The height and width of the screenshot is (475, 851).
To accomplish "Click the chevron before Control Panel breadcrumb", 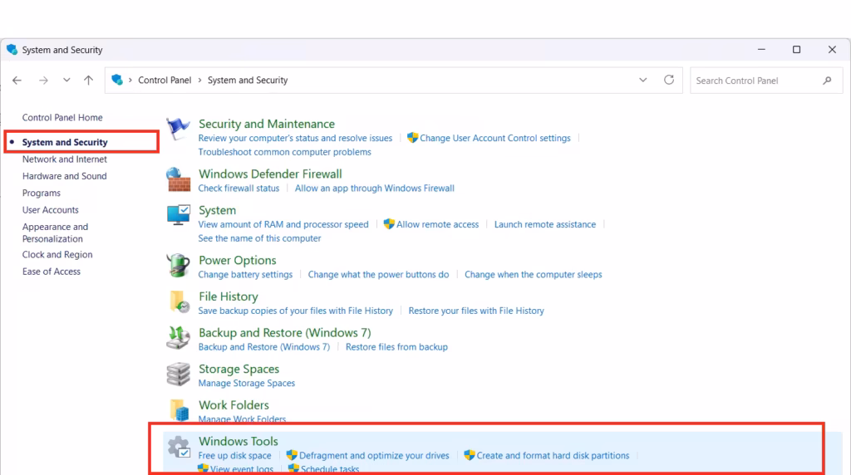I will pos(130,81).
